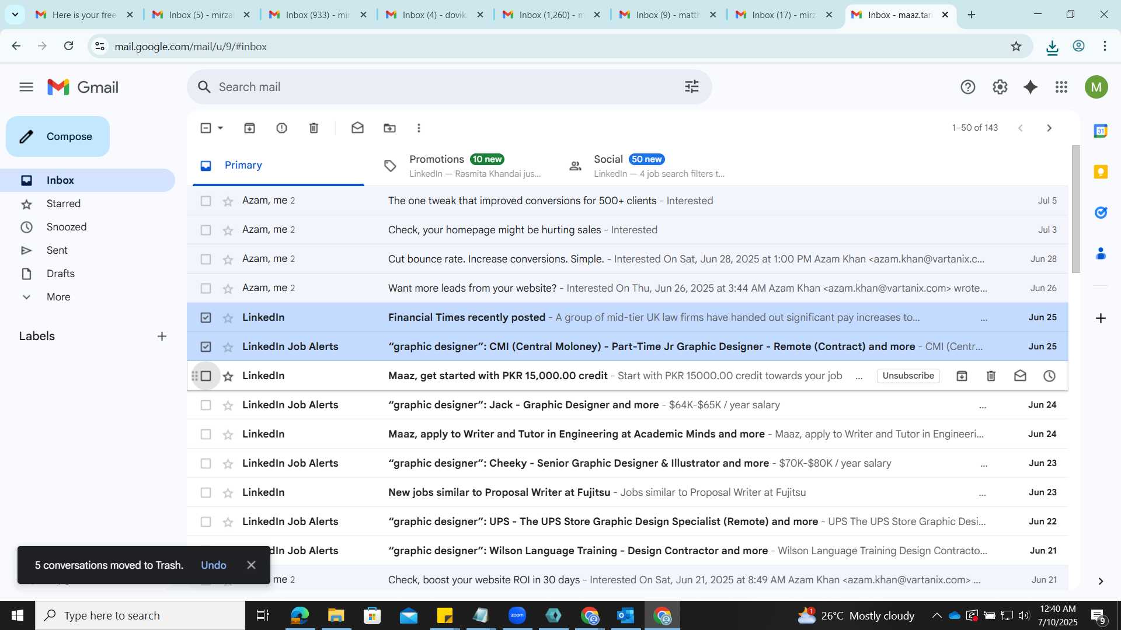The width and height of the screenshot is (1121, 630).
Task: Tick the Cut bounce rate email checkbox
Action: [x=206, y=259]
